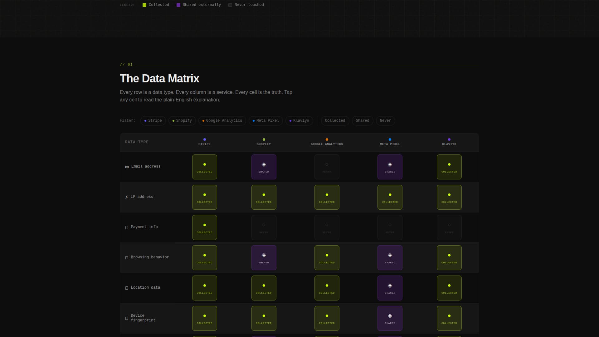Toggle the Stripe filter chip
The width and height of the screenshot is (599, 337).
coord(153,121)
